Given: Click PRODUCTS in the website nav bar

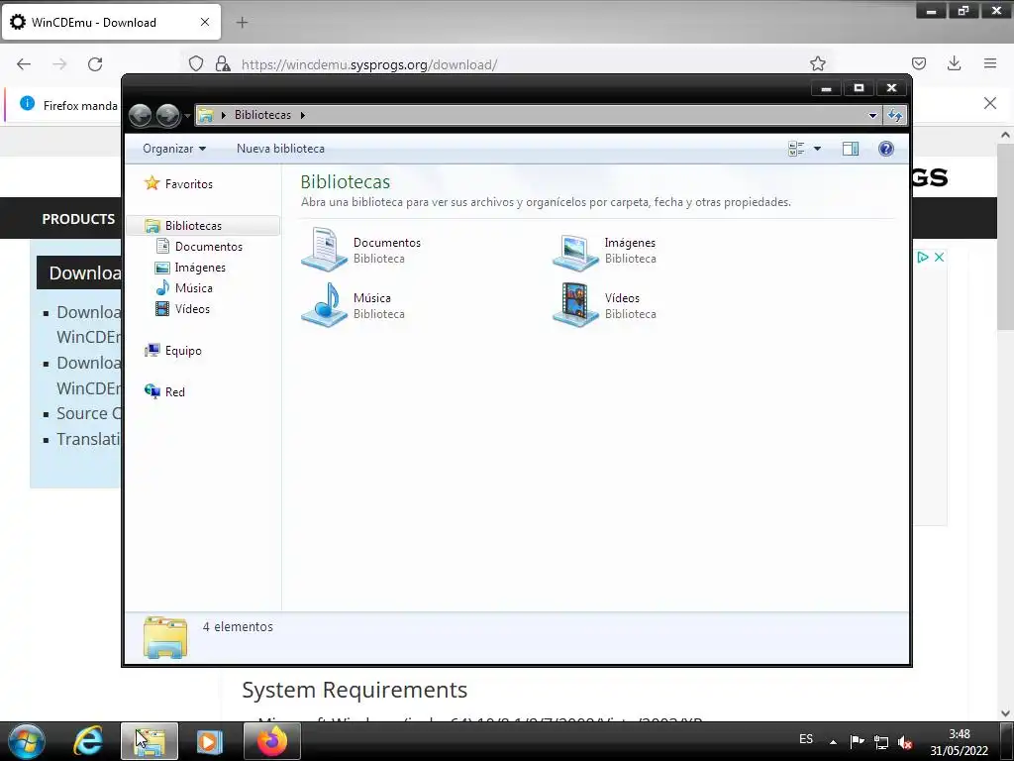Looking at the screenshot, I should click(78, 219).
